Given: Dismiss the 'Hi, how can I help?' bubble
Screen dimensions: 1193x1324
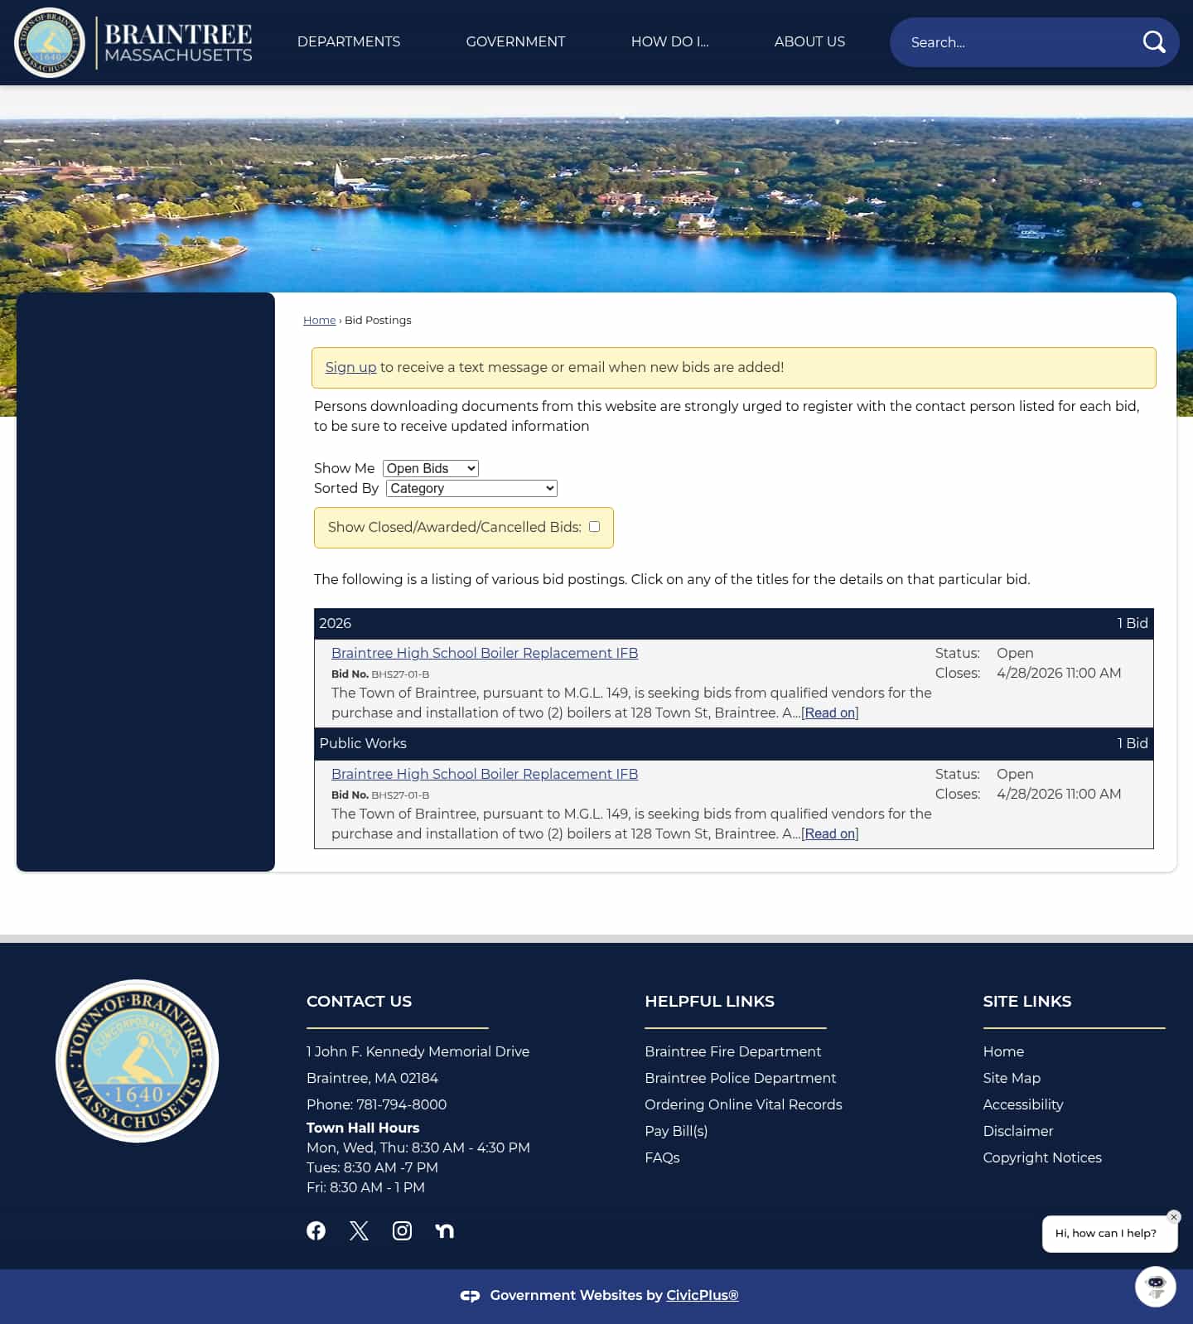Looking at the screenshot, I should pos(1174,1217).
